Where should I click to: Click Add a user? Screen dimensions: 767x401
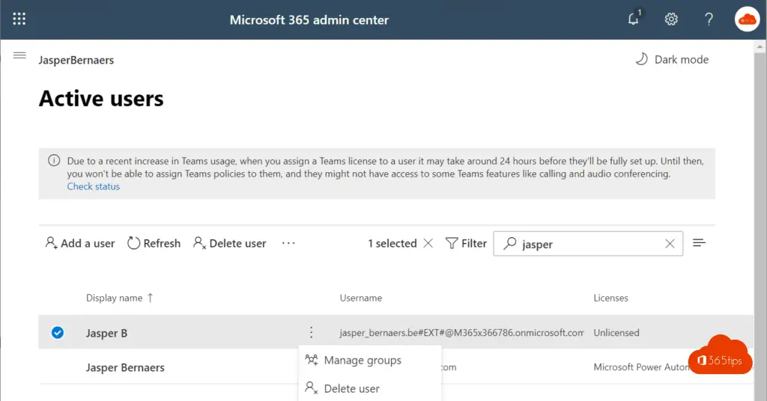coord(80,243)
